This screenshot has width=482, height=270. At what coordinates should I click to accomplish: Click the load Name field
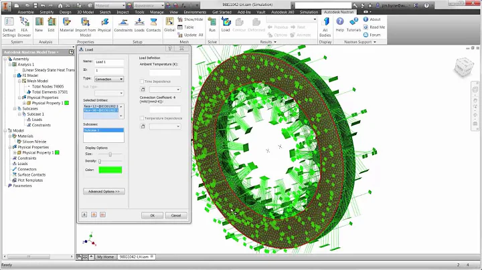[x=109, y=62]
